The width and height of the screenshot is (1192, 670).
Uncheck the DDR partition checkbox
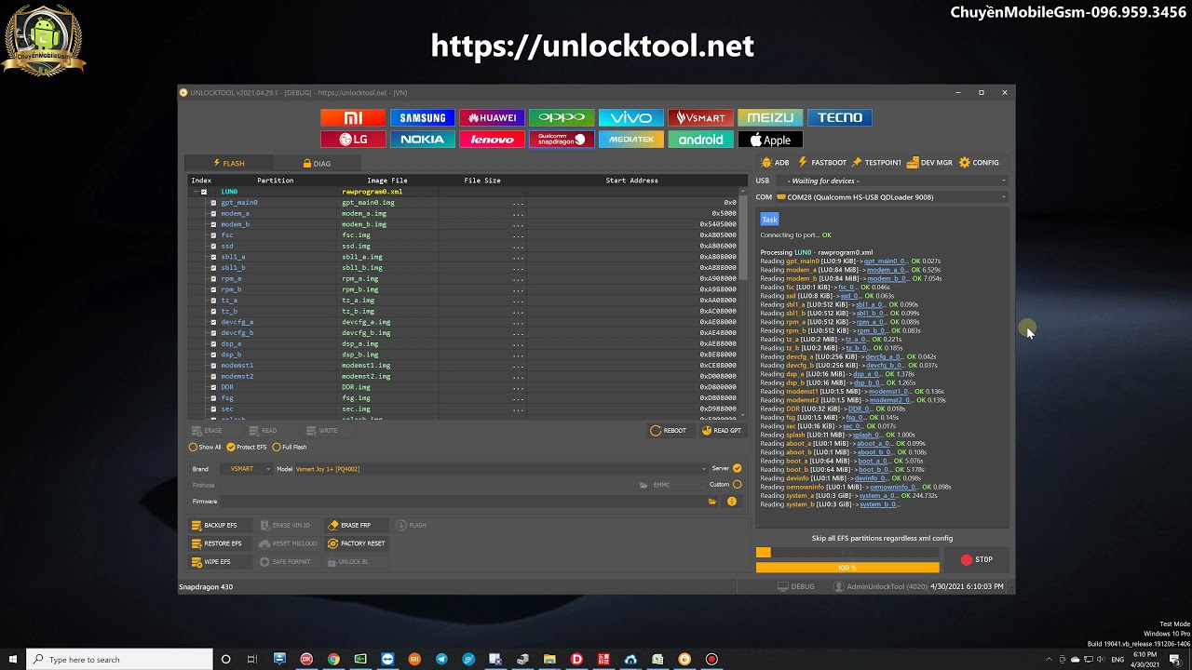(213, 387)
